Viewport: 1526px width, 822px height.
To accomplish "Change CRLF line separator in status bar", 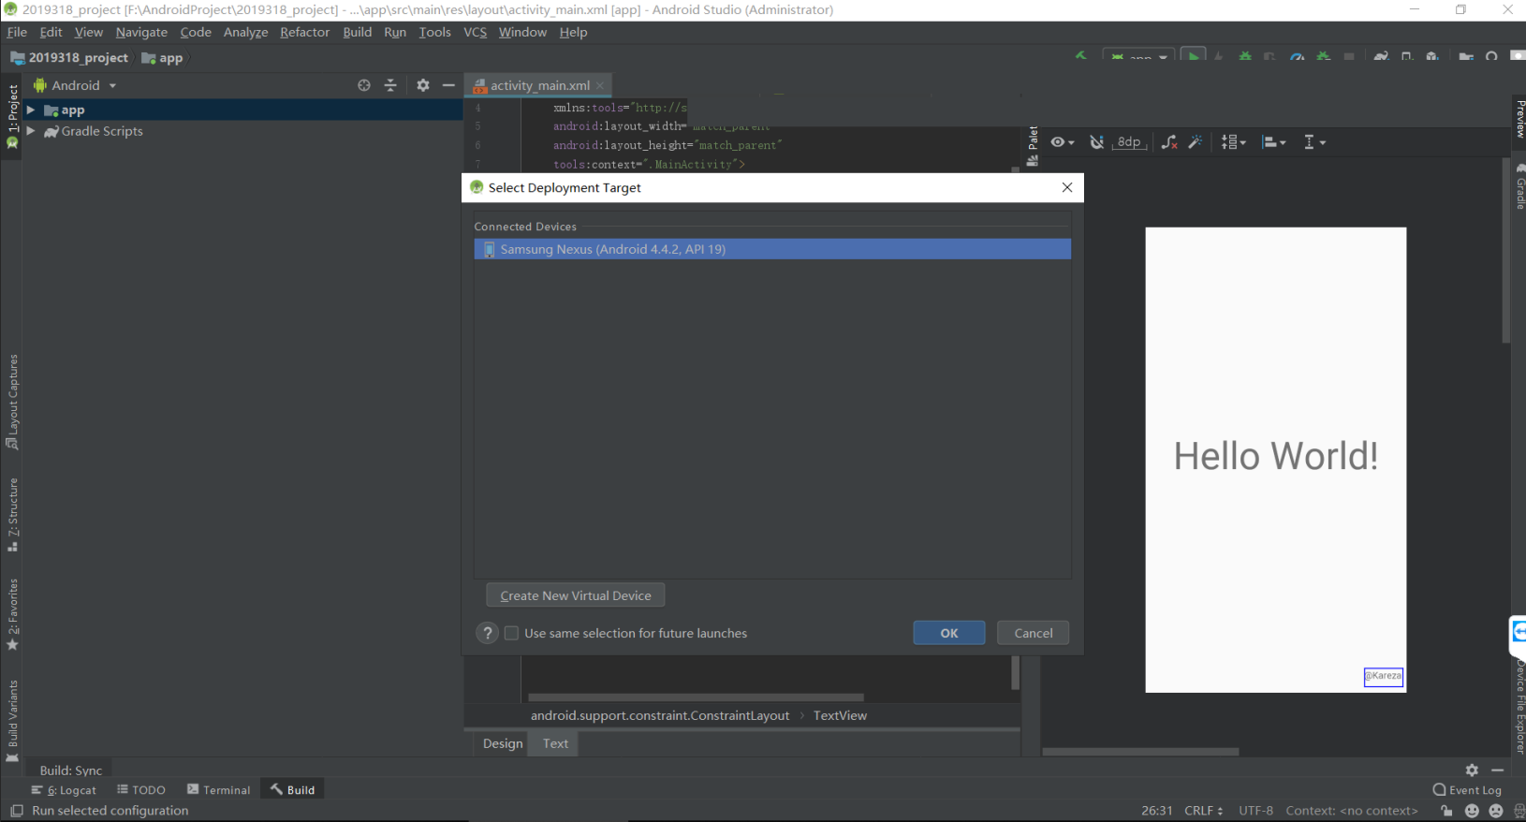I will (1204, 811).
